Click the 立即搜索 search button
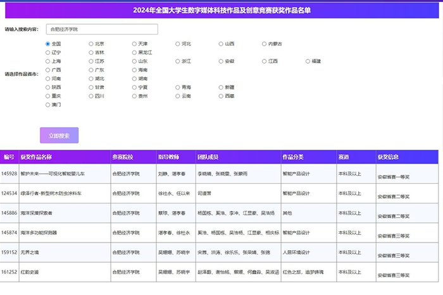Screen dimensions: 443x295 click(x=59, y=136)
